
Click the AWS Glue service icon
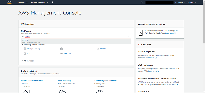click(x=61, y=54)
